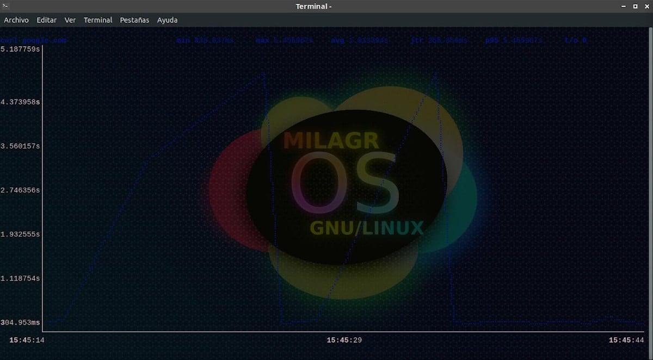The image size is (653, 360).
Task: Click the 1.932555s axis label
Action: [x=21, y=234]
